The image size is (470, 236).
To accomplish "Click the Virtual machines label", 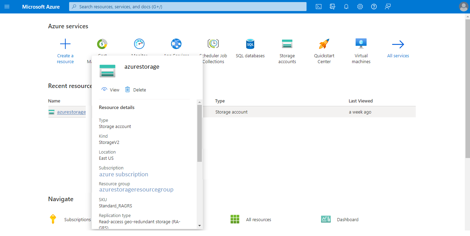I will point(361,59).
